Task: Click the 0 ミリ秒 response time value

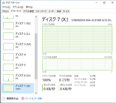Action: pyautogui.click(x=64, y=80)
